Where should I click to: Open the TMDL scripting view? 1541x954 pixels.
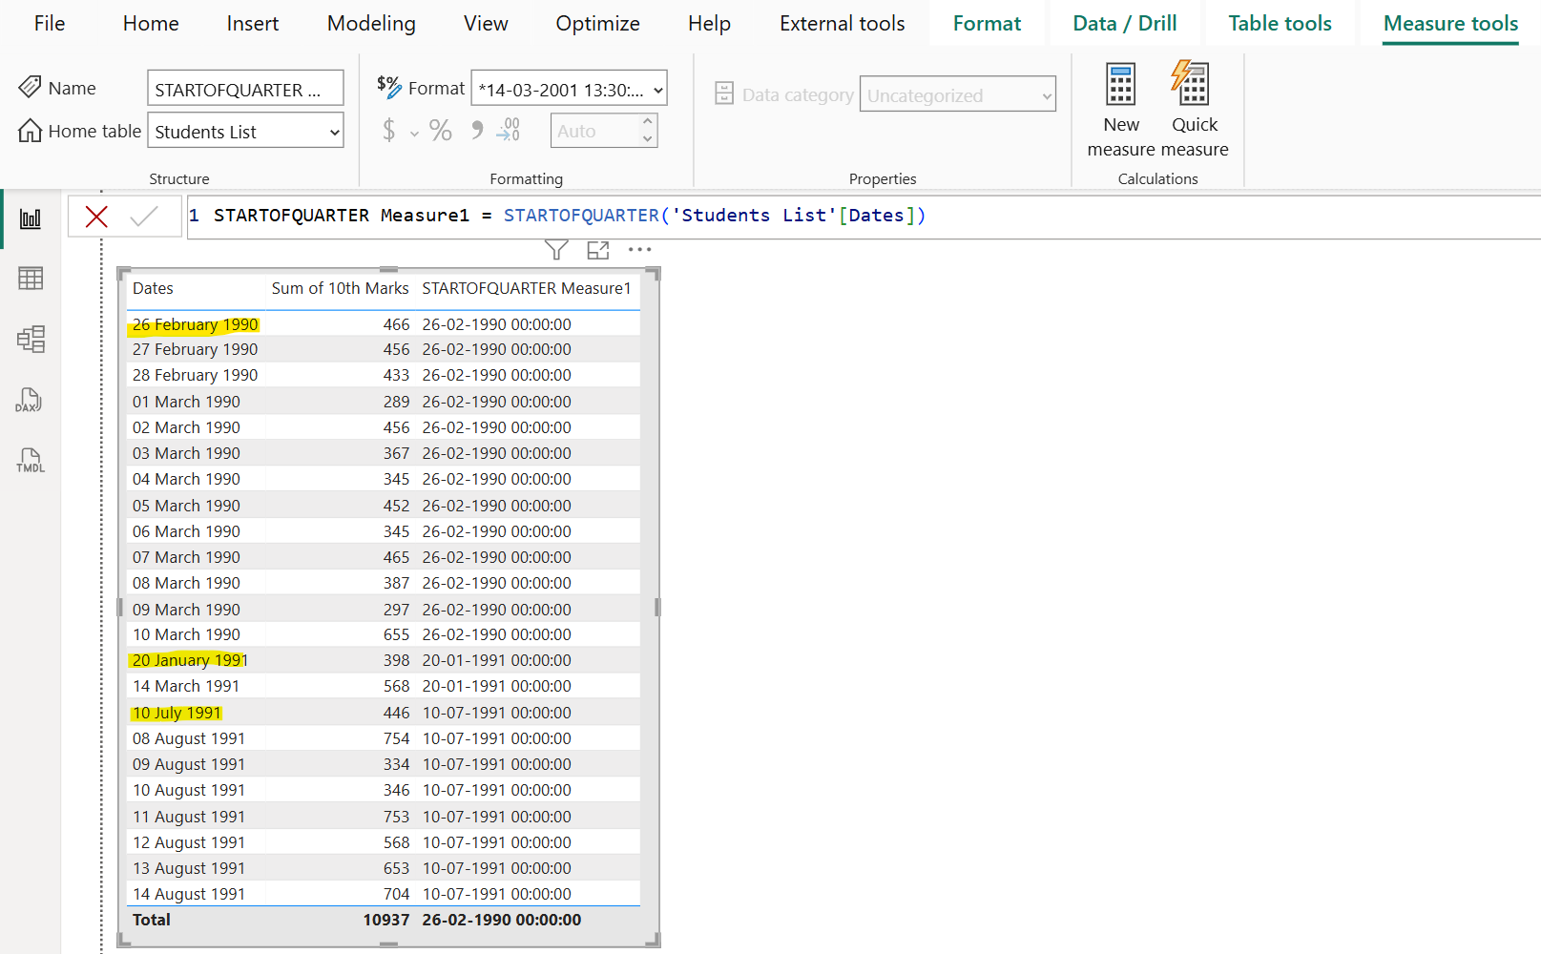(30, 461)
